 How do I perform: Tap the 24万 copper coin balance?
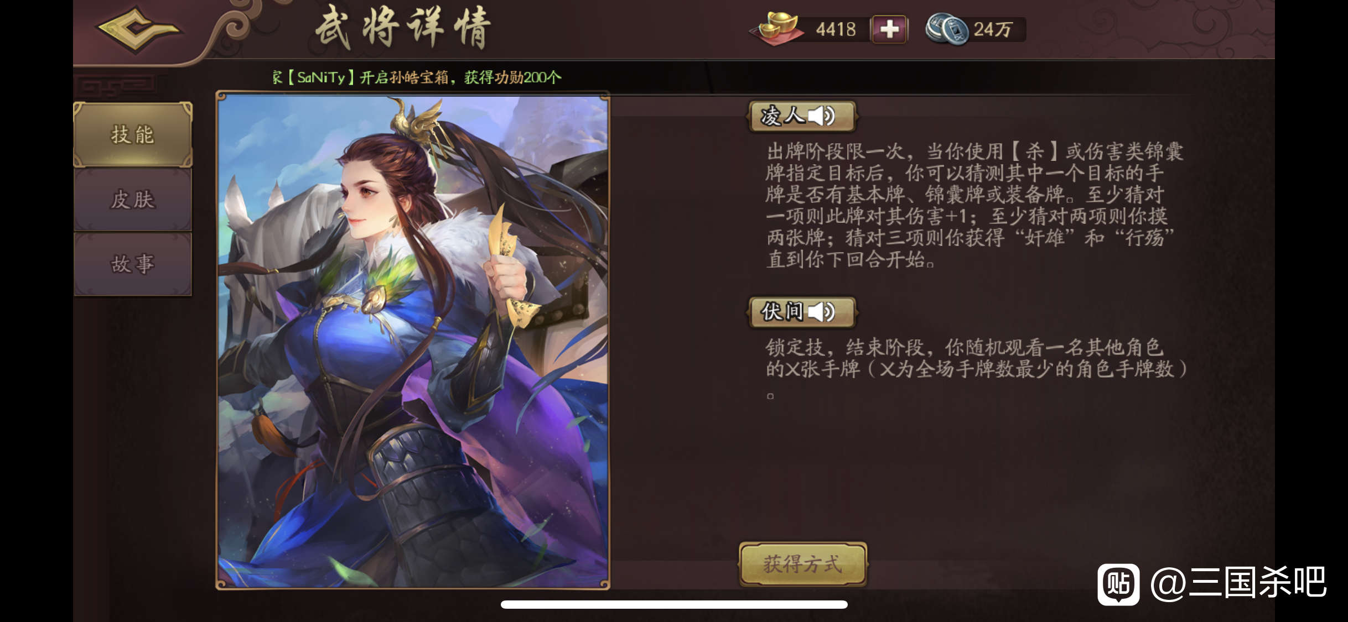coord(993,29)
